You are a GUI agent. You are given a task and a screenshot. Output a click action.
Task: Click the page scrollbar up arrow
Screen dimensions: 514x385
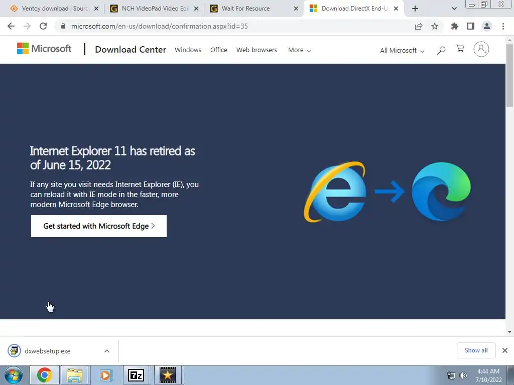(x=510, y=40)
